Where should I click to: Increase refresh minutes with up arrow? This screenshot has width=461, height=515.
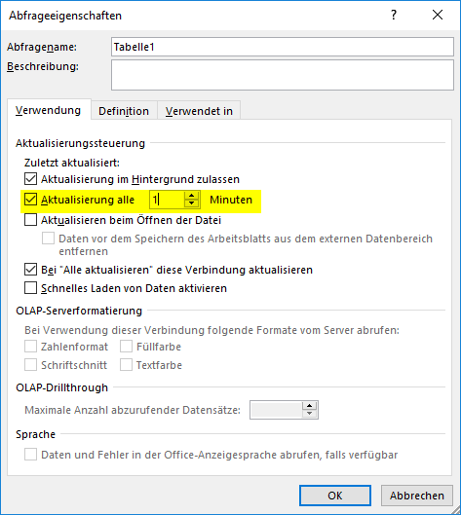[x=191, y=195]
